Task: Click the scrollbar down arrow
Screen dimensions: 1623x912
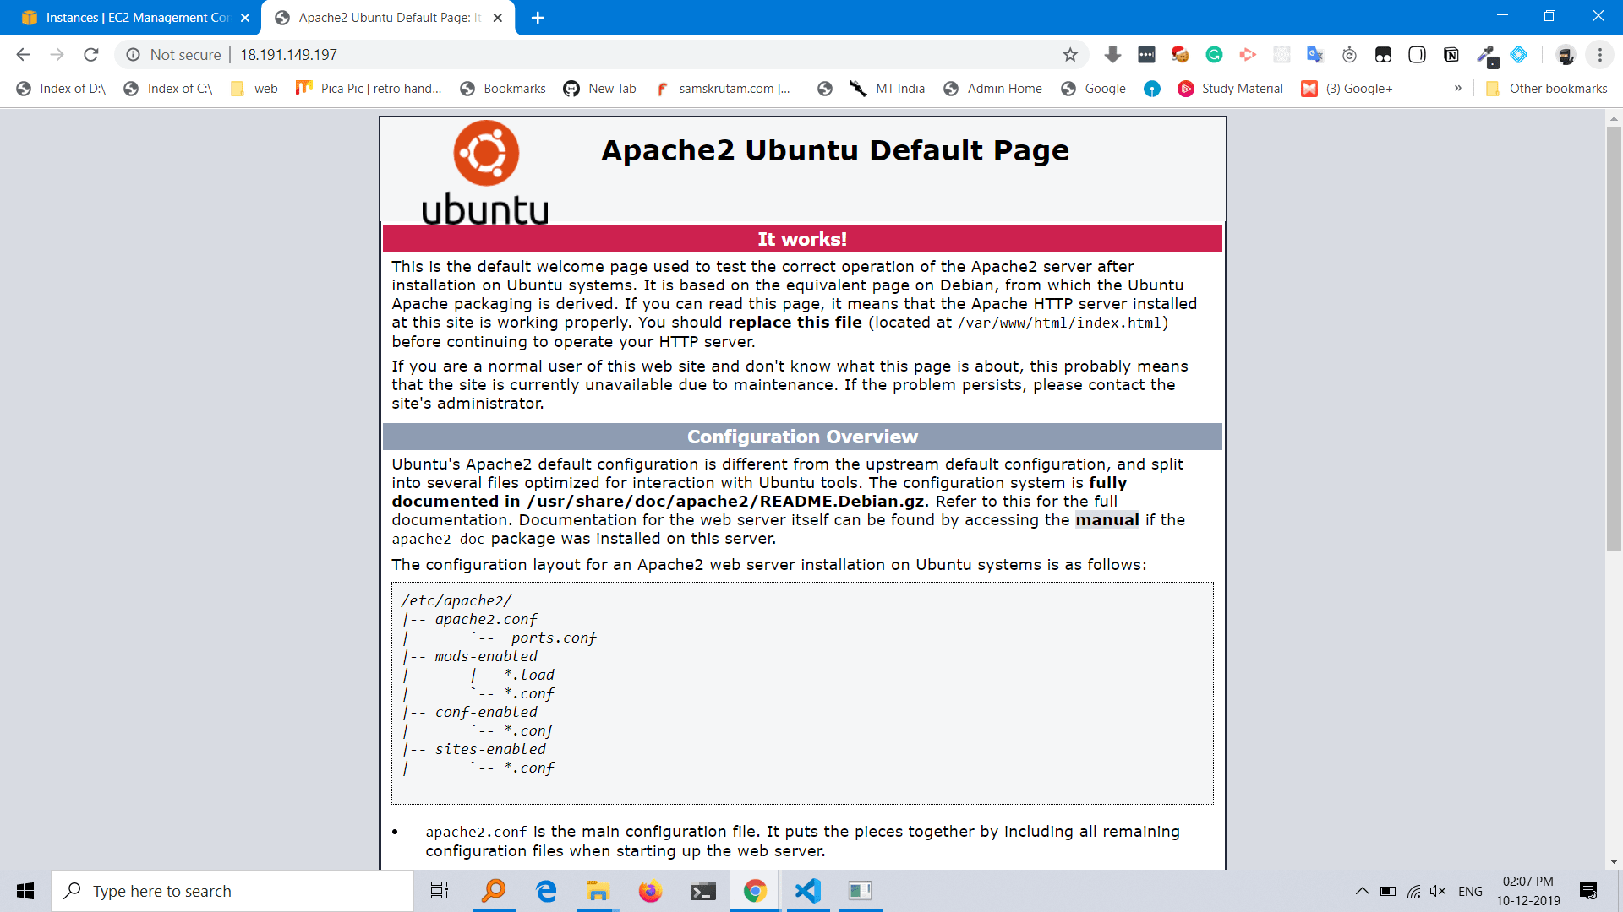Action: tap(1614, 862)
